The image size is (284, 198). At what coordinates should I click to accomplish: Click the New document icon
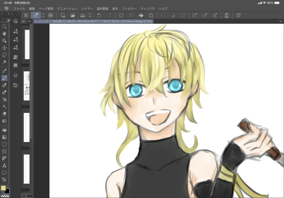(x=63, y=15)
